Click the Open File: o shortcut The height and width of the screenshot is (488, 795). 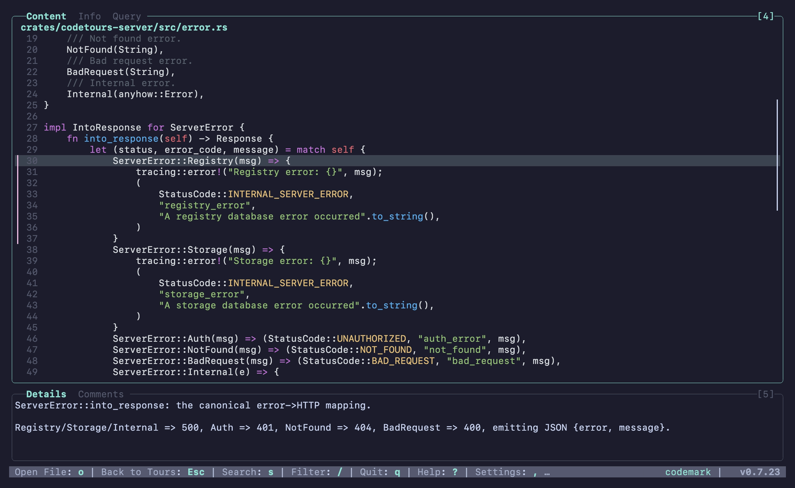[49, 472]
